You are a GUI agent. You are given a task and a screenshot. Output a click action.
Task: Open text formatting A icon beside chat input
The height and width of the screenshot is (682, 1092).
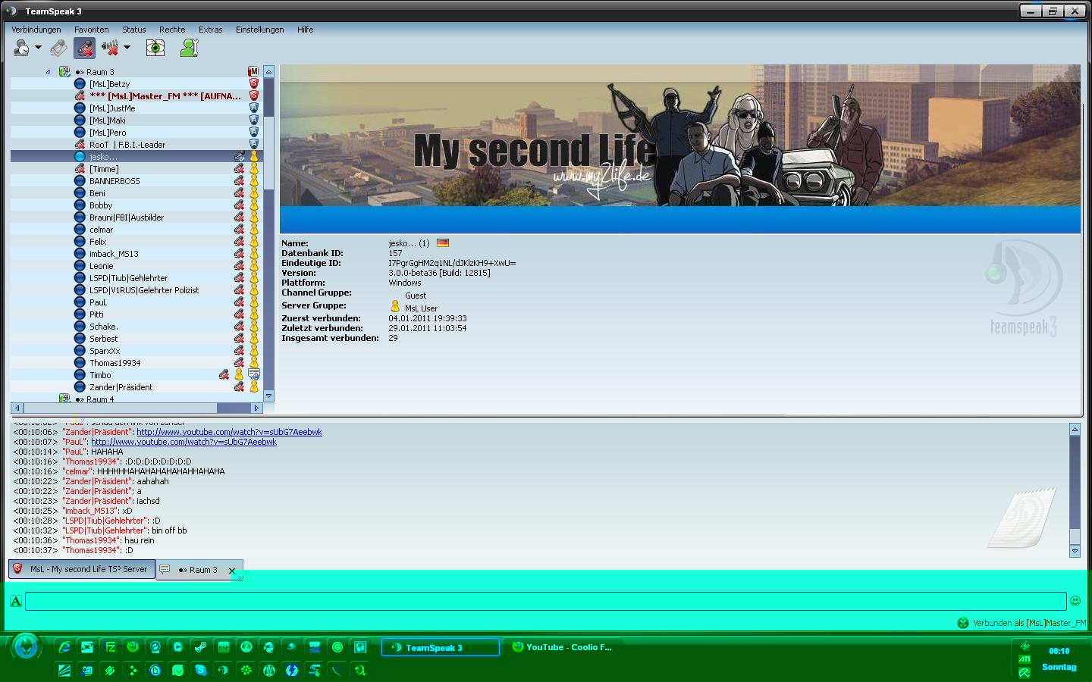click(x=15, y=601)
